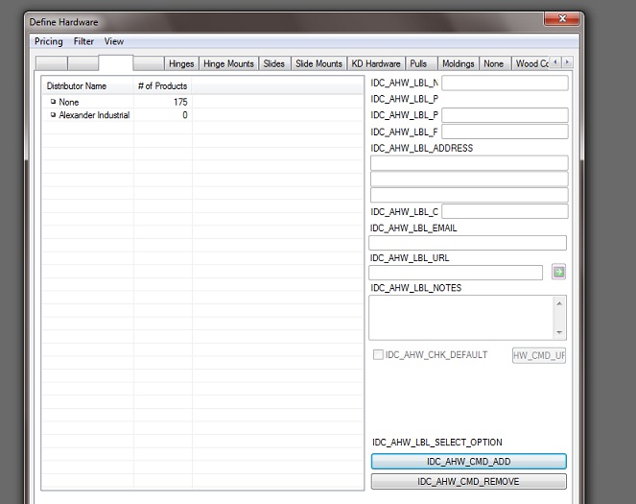Click inside the notes text area
The width and height of the screenshot is (636, 504).
coord(460,318)
